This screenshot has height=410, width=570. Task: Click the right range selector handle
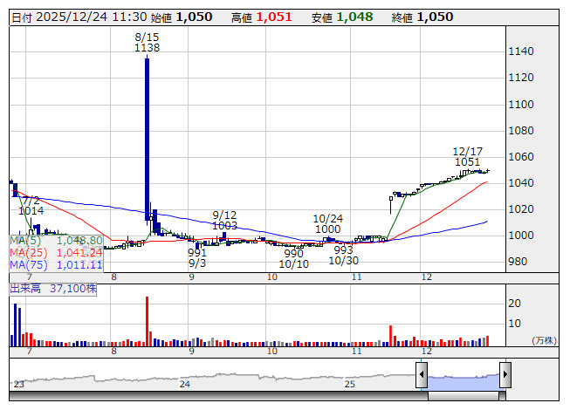pos(505,376)
